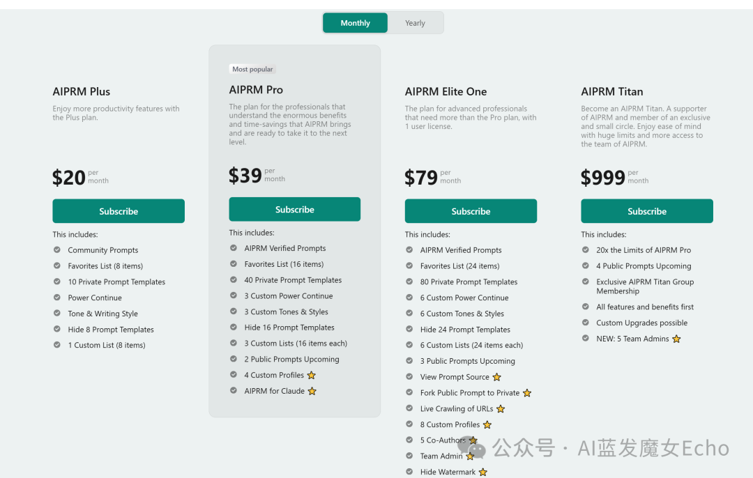The height and width of the screenshot is (478, 753).
Task: Click 4 Public Prompts Upcoming text
Action: click(x=644, y=266)
